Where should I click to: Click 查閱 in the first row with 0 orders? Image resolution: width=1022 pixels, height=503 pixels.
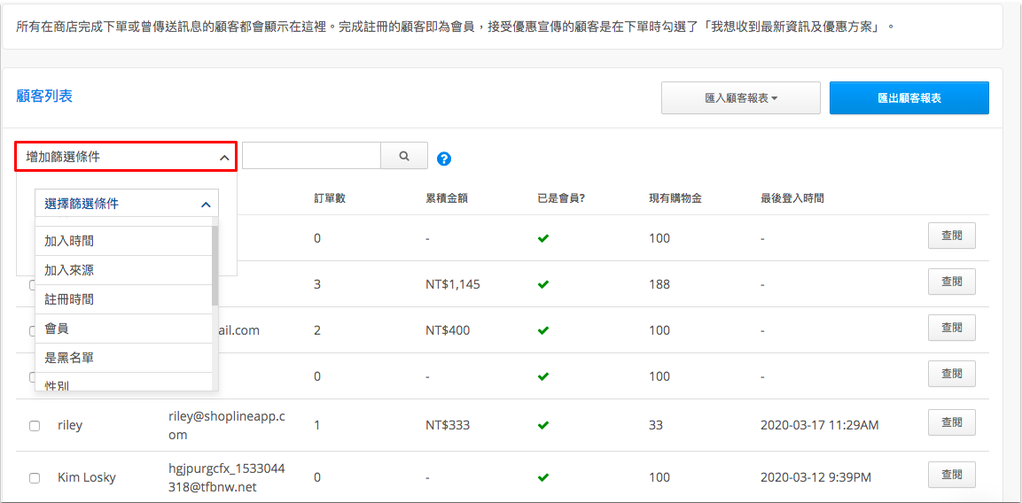click(x=952, y=236)
